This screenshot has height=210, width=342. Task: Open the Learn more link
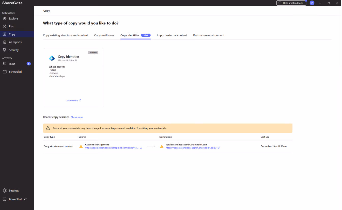[x=72, y=101]
